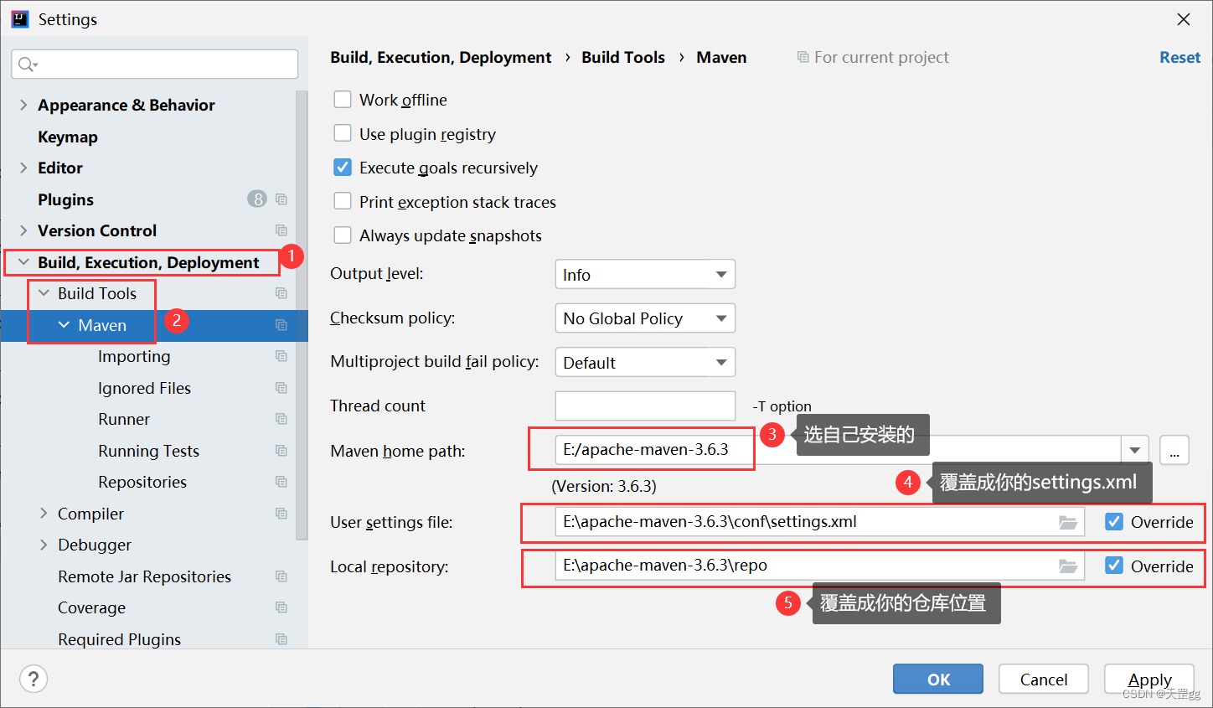1213x708 pixels.
Task: Click the project-level icon on Maven row
Action: click(x=281, y=325)
